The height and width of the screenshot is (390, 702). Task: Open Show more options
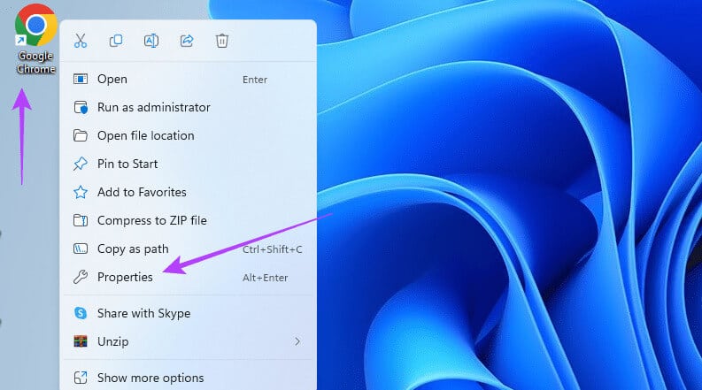(x=188, y=378)
